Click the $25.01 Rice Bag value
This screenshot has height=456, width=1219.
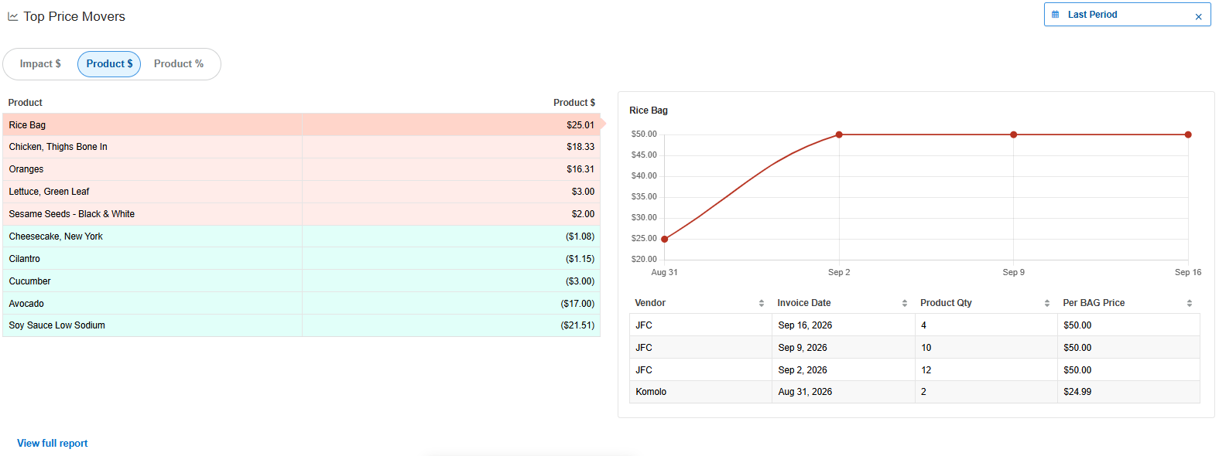(x=580, y=125)
